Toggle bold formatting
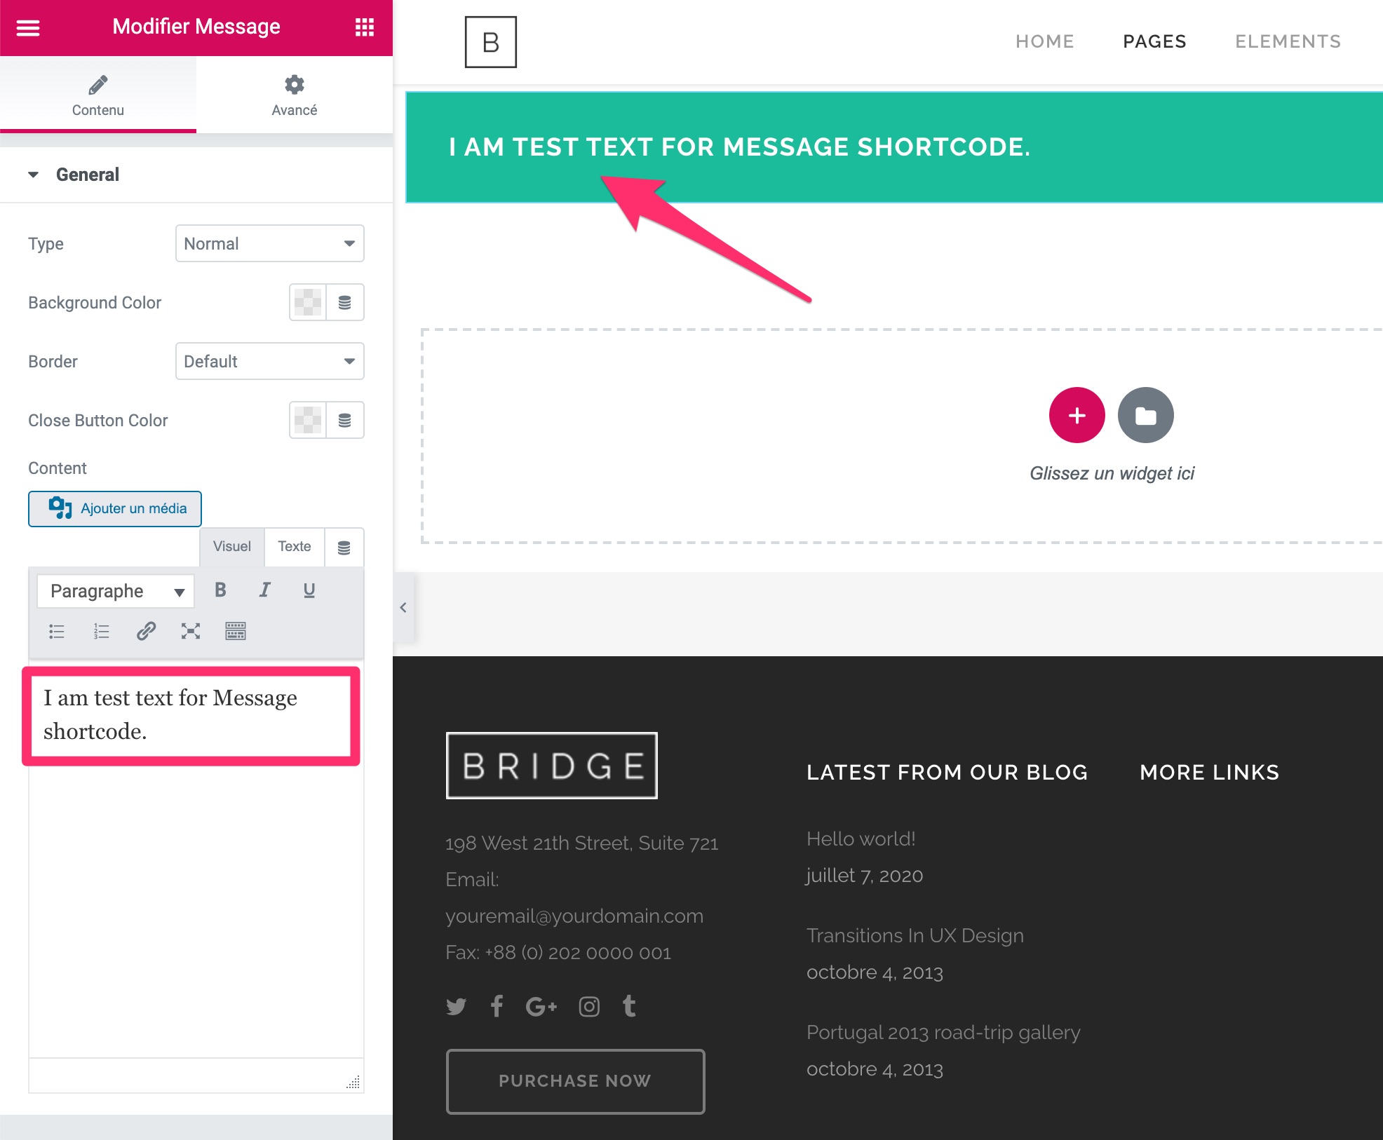This screenshot has height=1140, width=1383. [x=220, y=590]
